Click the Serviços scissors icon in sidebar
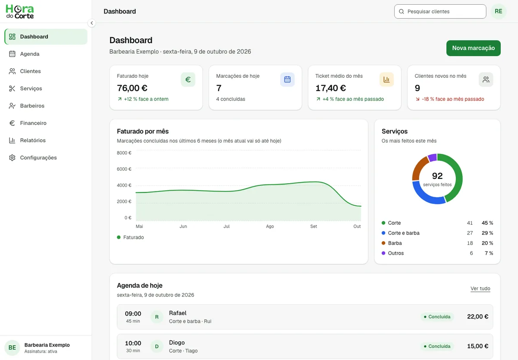 tap(12, 89)
